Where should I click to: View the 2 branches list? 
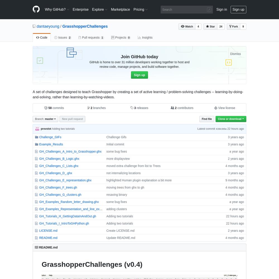97,108
